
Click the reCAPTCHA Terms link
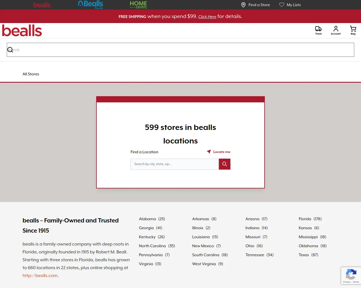(356, 282)
